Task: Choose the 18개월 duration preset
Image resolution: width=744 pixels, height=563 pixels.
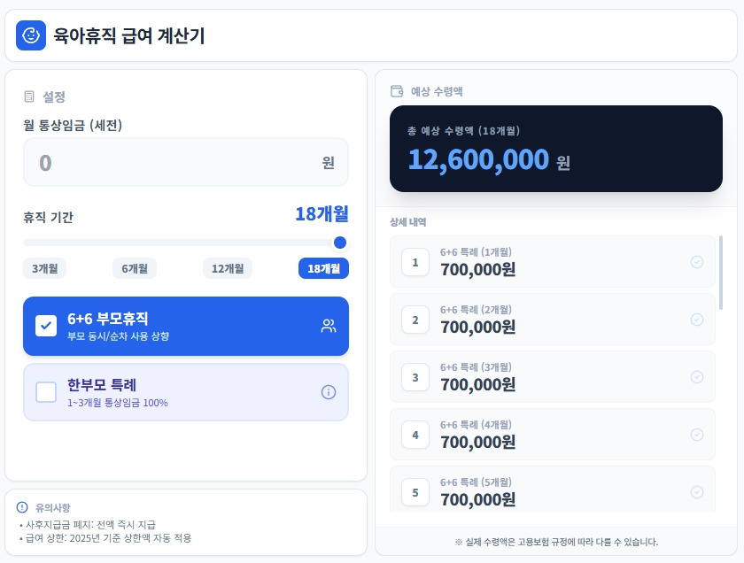Action: [323, 268]
